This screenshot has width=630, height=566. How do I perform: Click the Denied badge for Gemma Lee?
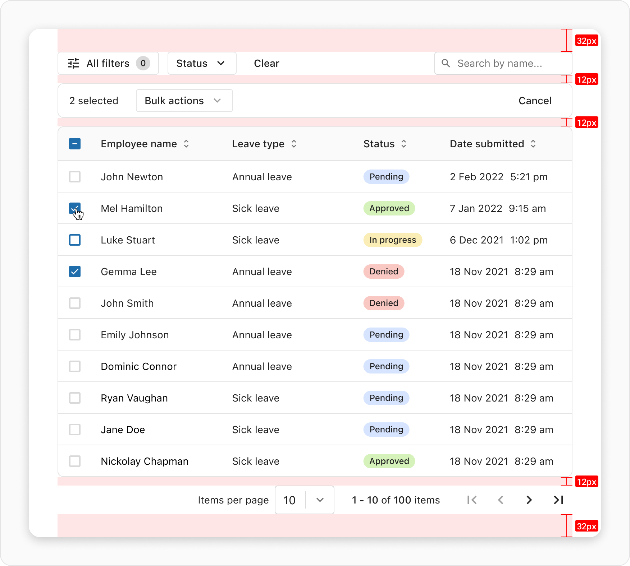[384, 272]
